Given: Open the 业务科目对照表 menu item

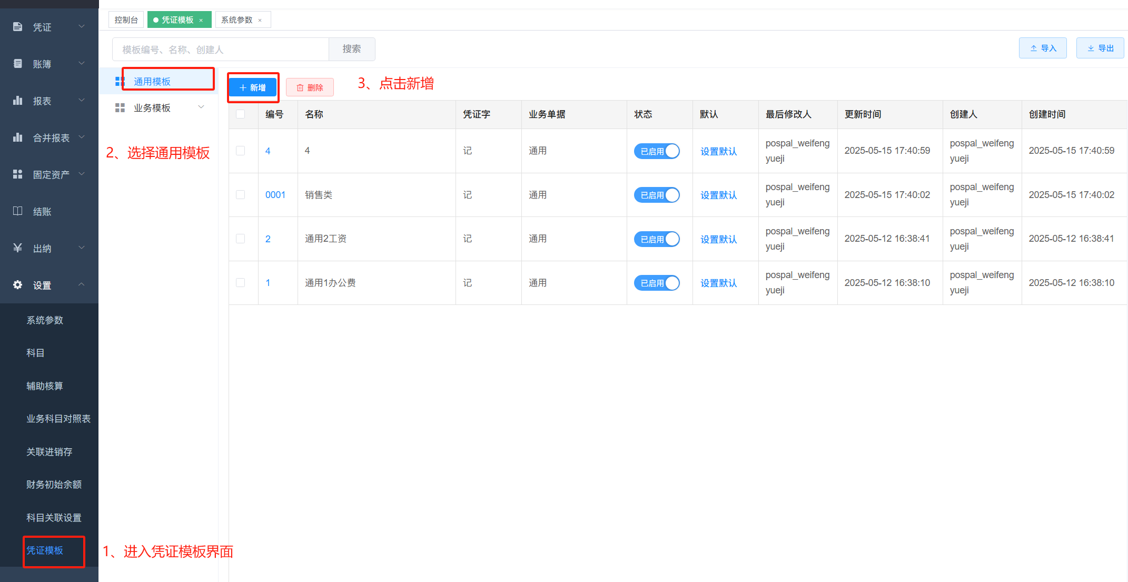Looking at the screenshot, I should coord(58,419).
